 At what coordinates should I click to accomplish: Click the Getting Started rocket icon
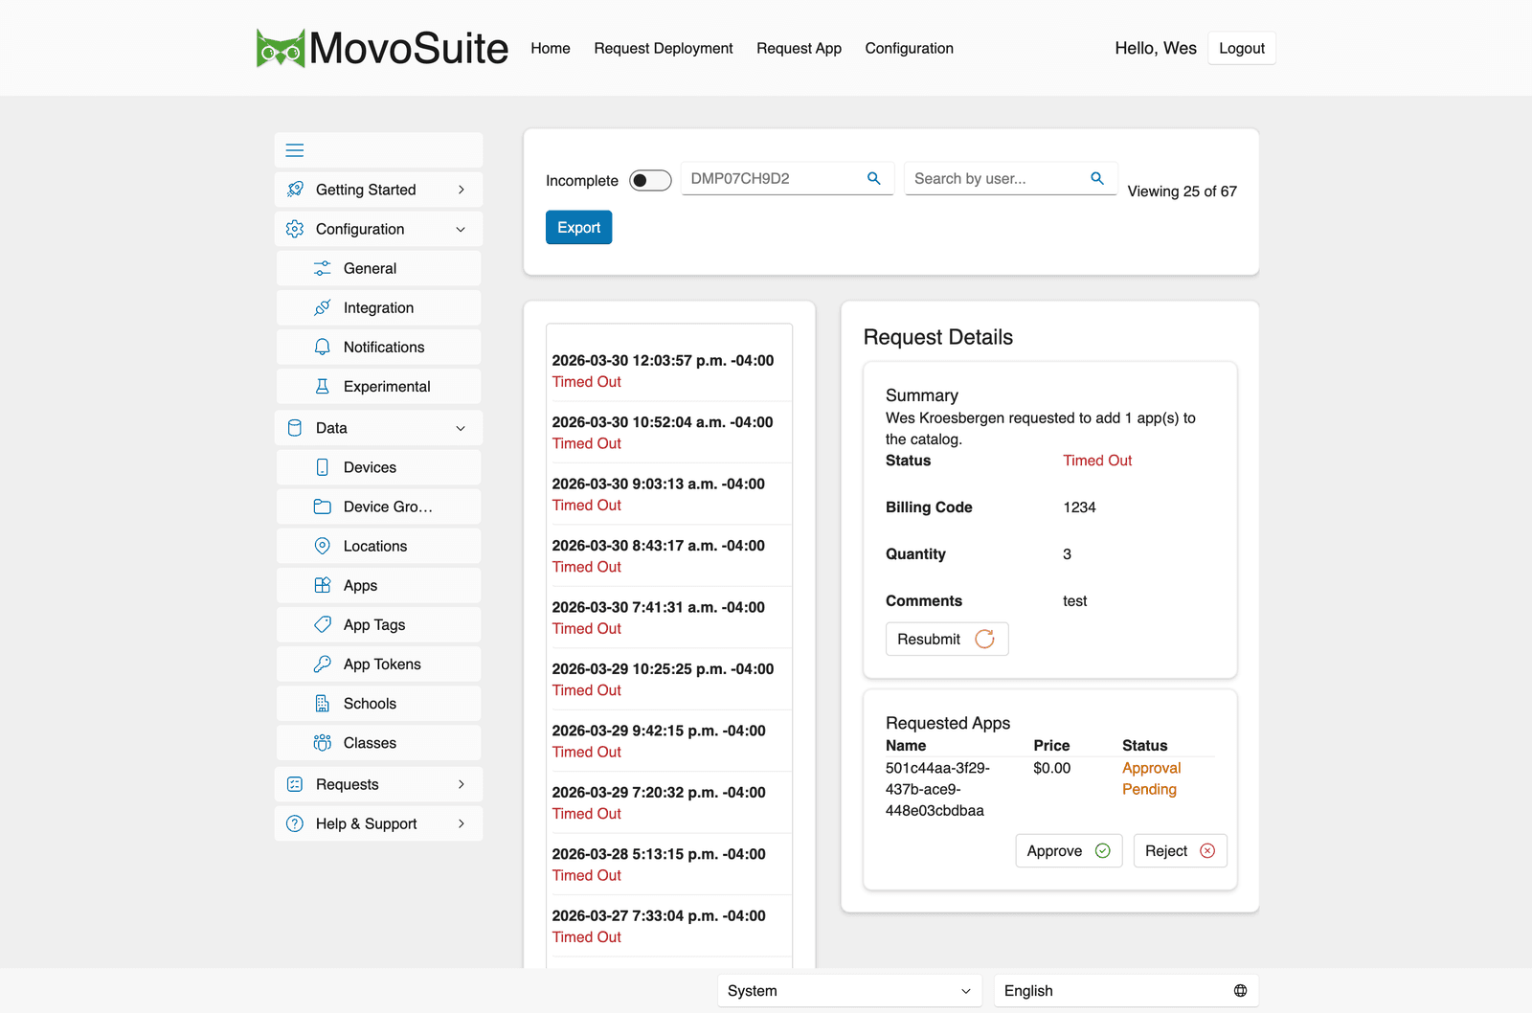295,190
